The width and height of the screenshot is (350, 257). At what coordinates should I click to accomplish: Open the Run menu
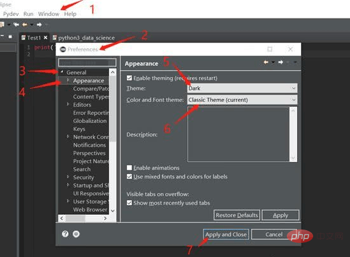[28, 14]
